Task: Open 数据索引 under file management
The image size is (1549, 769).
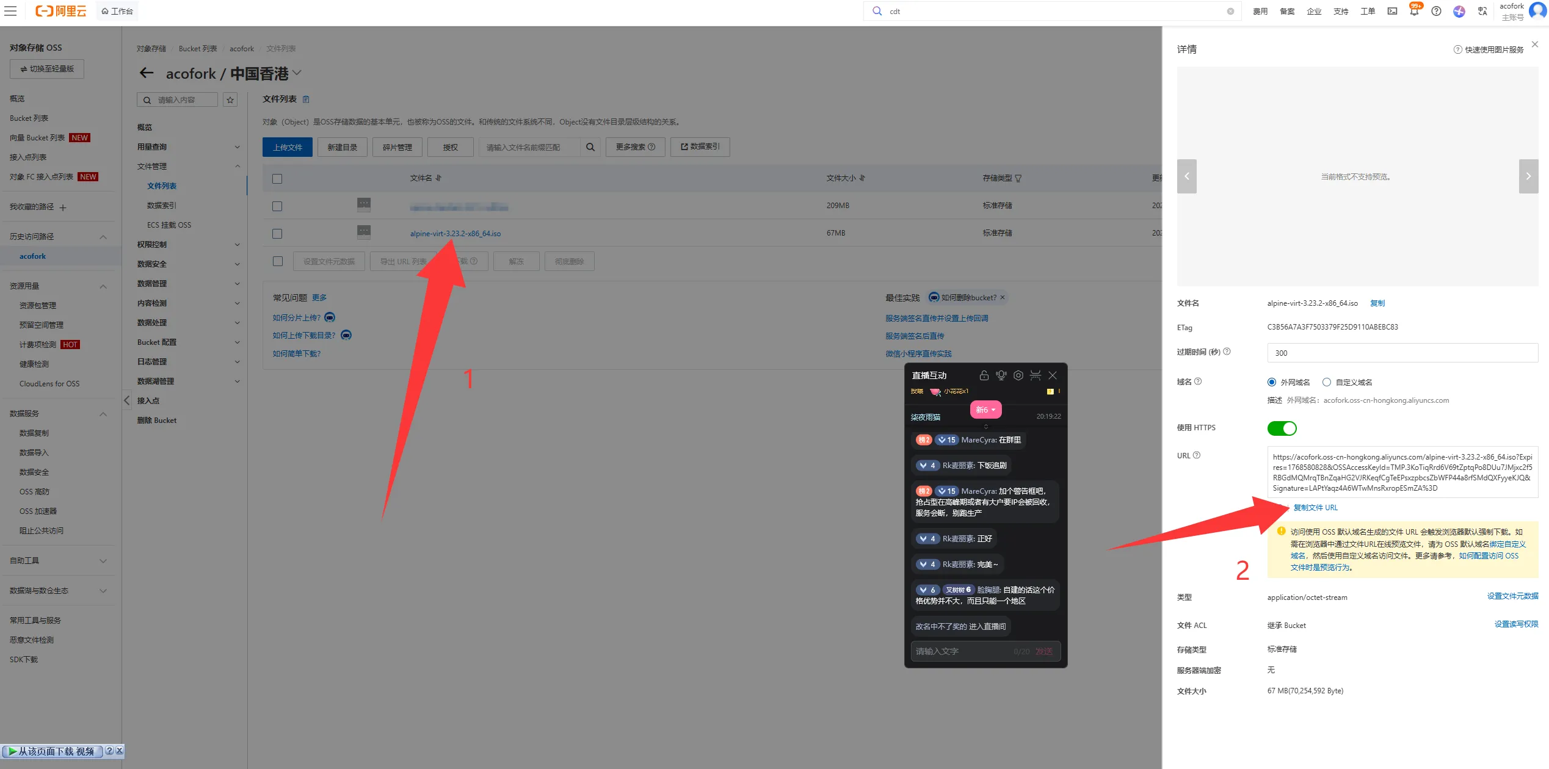Action: click(x=162, y=206)
